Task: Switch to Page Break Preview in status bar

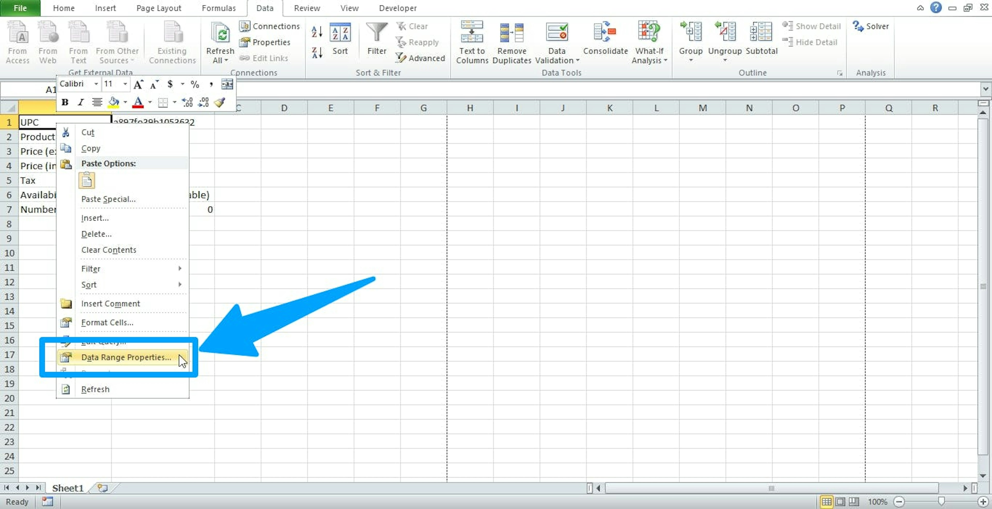Action: click(854, 501)
